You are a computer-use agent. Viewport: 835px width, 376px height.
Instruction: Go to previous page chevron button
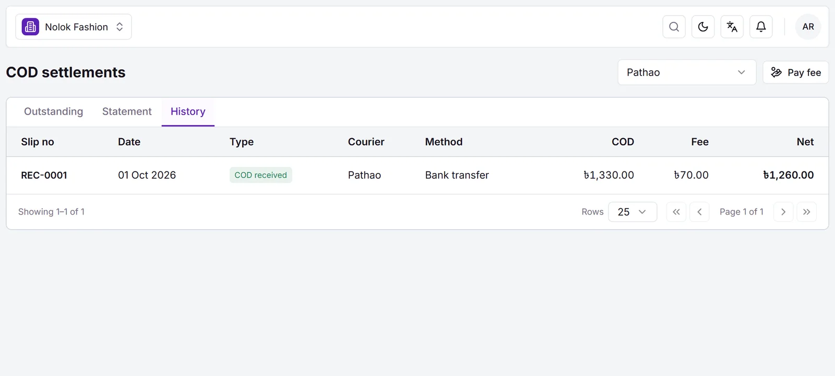tap(699, 212)
